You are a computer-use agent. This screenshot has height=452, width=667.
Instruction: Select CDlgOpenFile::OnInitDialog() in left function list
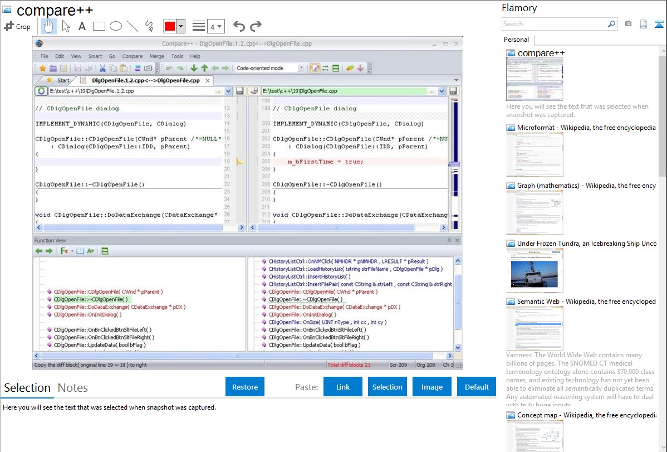tap(87, 314)
